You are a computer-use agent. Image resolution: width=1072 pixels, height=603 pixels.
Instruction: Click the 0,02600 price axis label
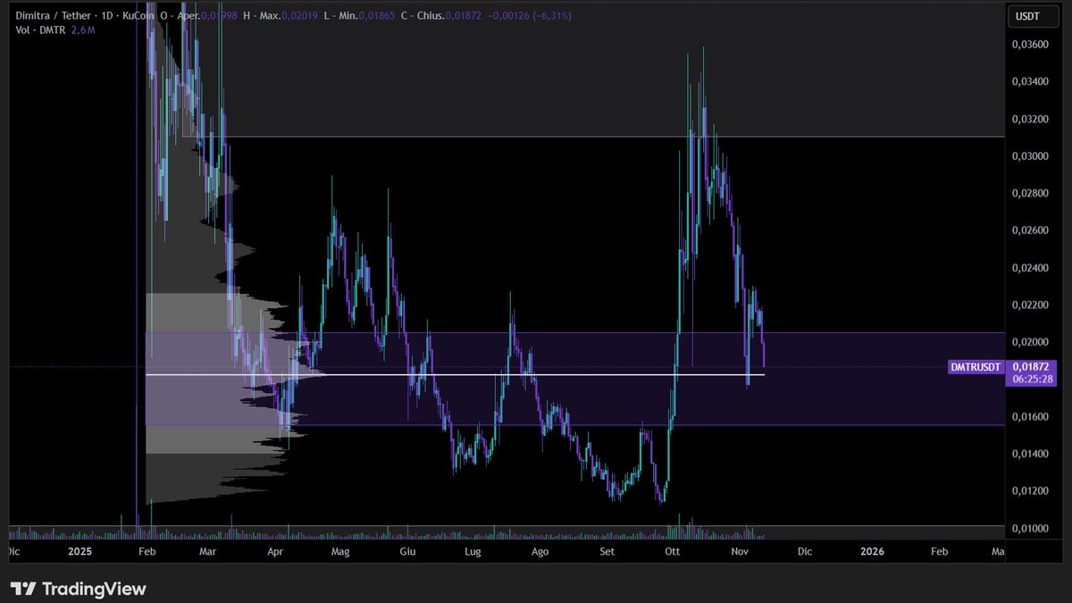point(1031,230)
